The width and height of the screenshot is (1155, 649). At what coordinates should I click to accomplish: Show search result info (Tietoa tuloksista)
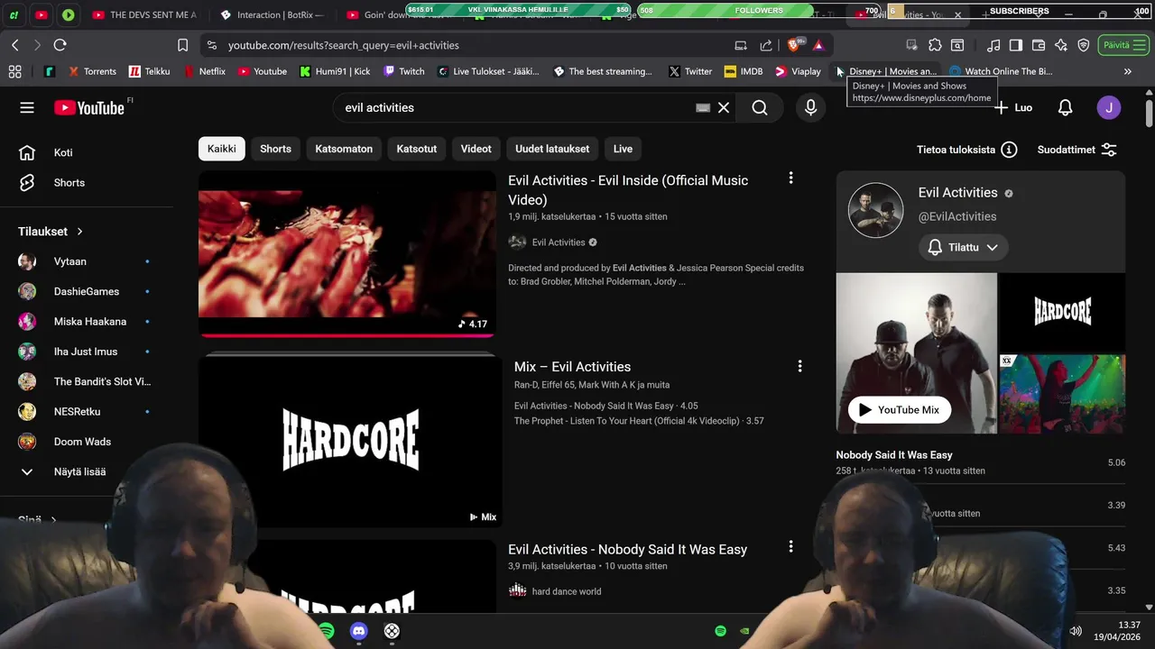pyautogui.click(x=966, y=150)
